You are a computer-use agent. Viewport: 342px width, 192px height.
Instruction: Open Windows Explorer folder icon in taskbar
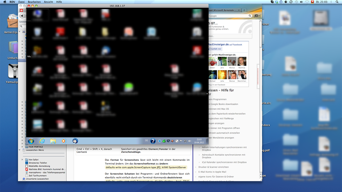[x=53, y=141]
